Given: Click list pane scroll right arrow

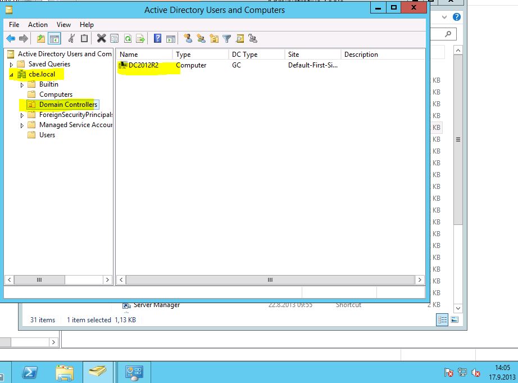Looking at the screenshot, I should 420,280.
